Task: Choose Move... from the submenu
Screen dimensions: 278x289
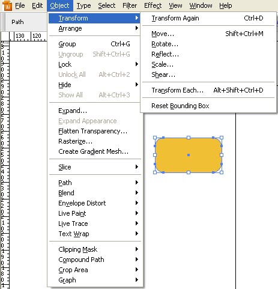Action: (x=163, y=34)
